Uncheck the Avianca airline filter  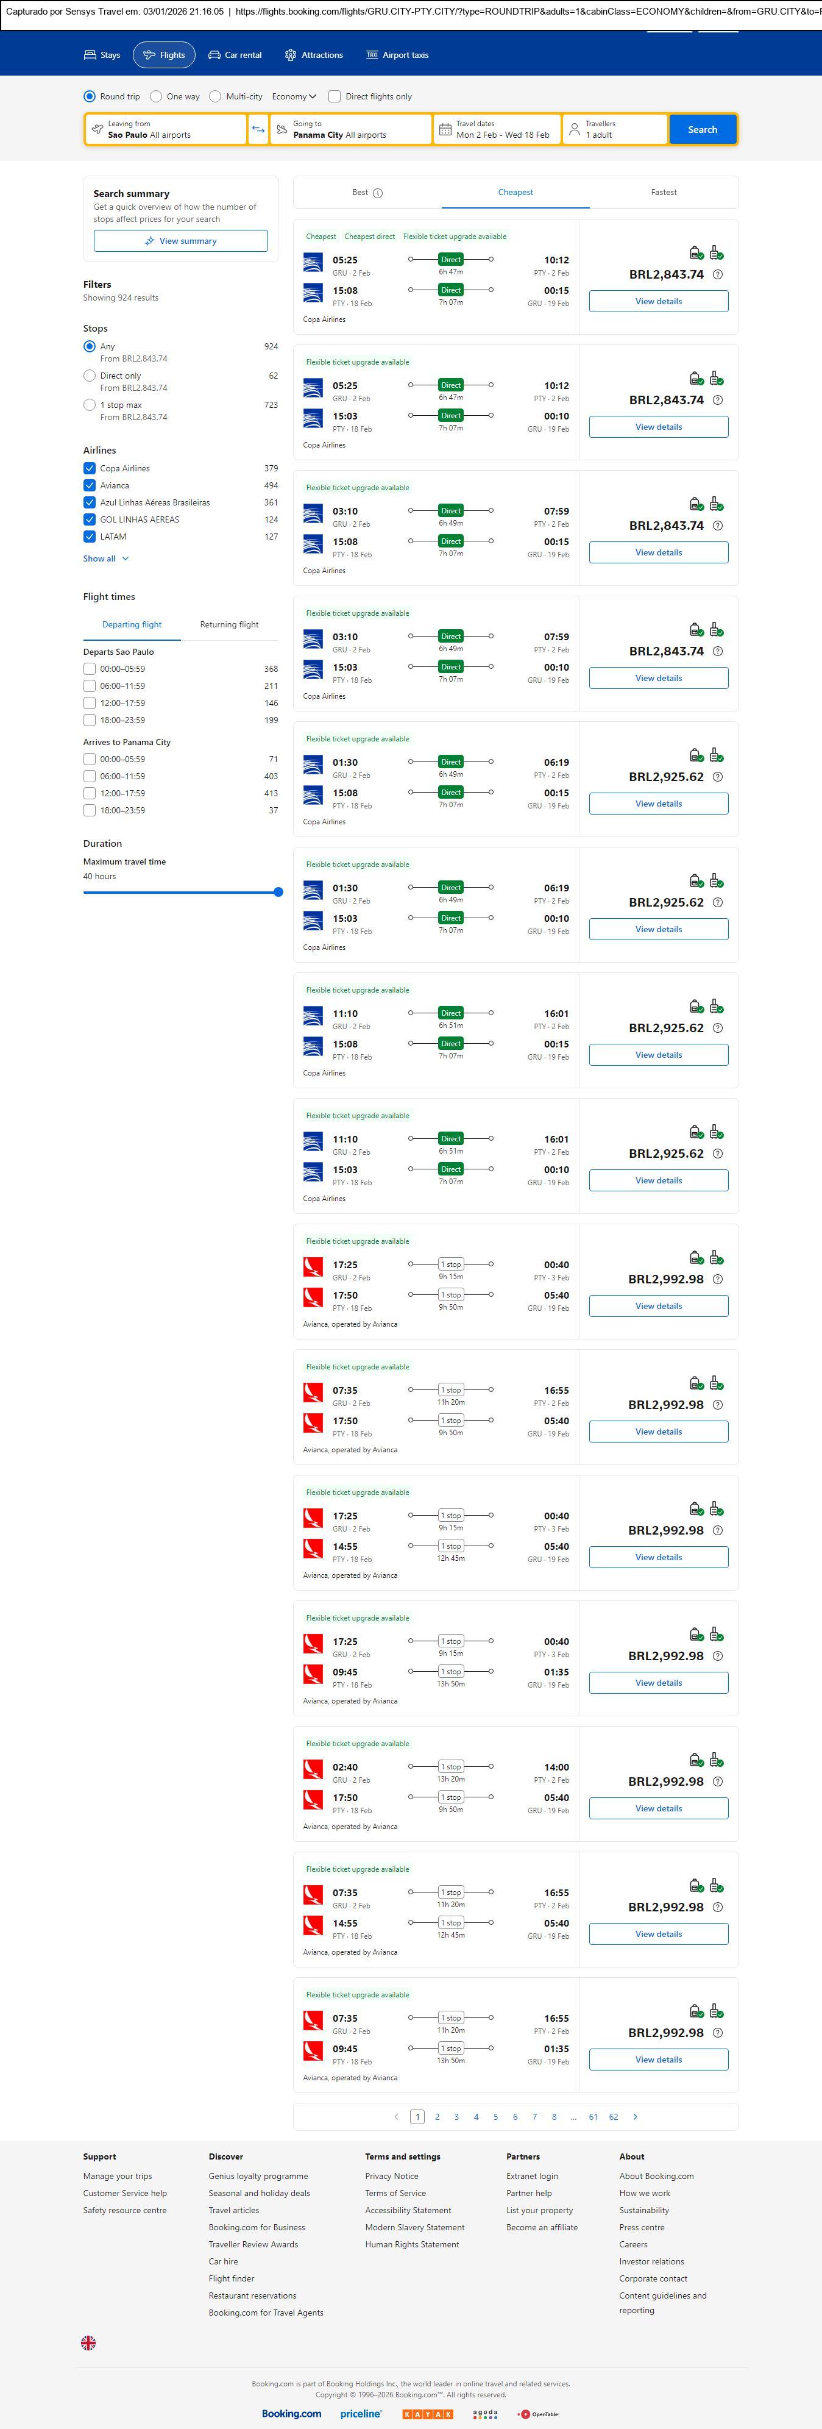click(90, 485)
